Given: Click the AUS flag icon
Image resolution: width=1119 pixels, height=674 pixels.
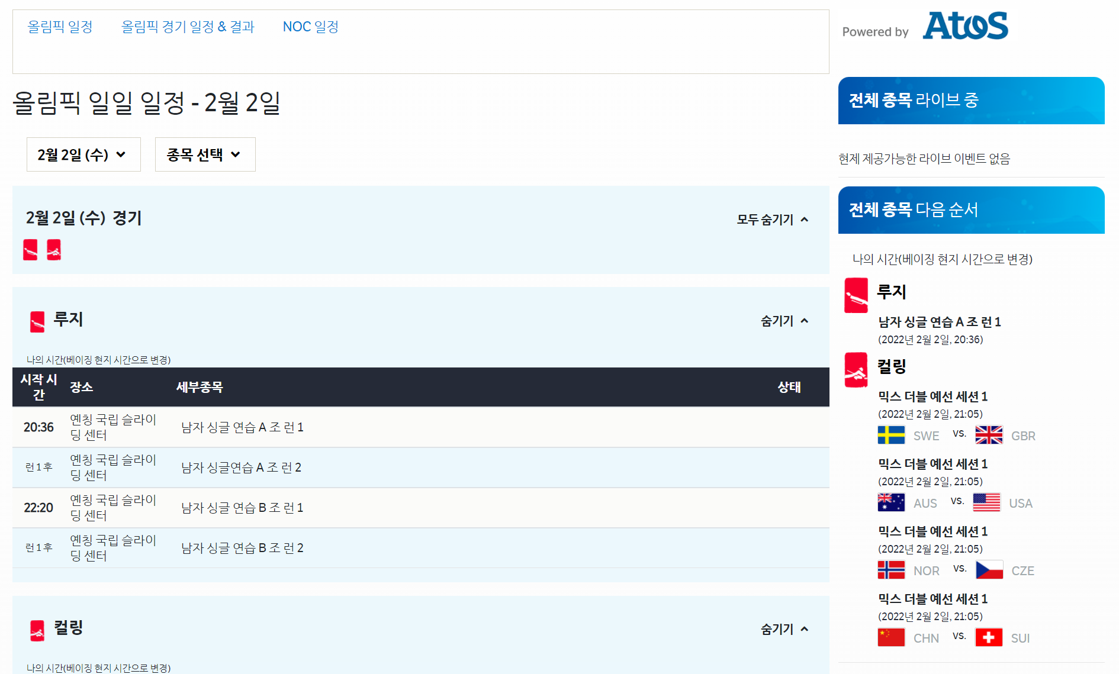Looking at the screenshot, I should click(891, 502).
